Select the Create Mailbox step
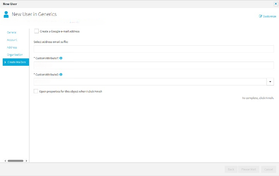Viewport: 279px width, 176px height. tap(16, 62)
